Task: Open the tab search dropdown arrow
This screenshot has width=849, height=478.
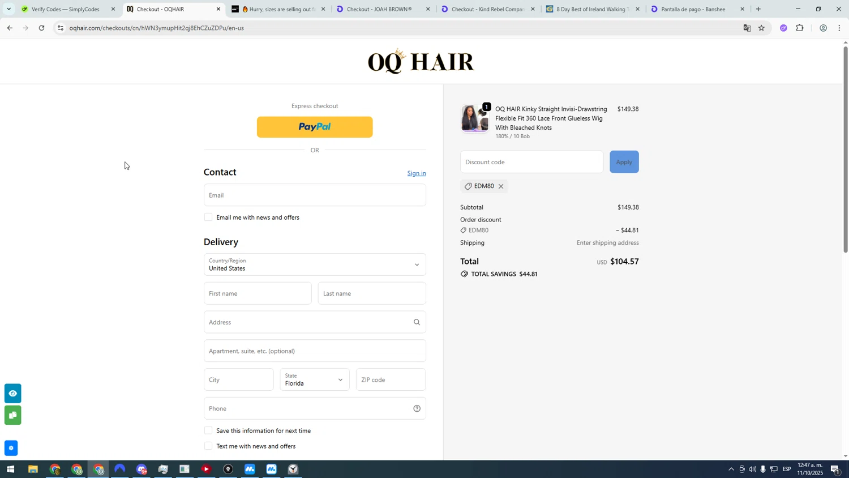Action: 8,9
